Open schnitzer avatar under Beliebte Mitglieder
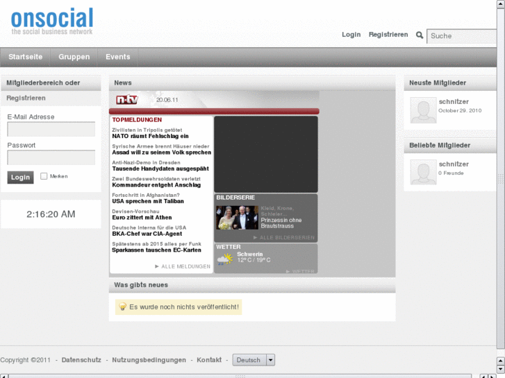The width and height of the screenshot is (505, 378). click(423, 172)
